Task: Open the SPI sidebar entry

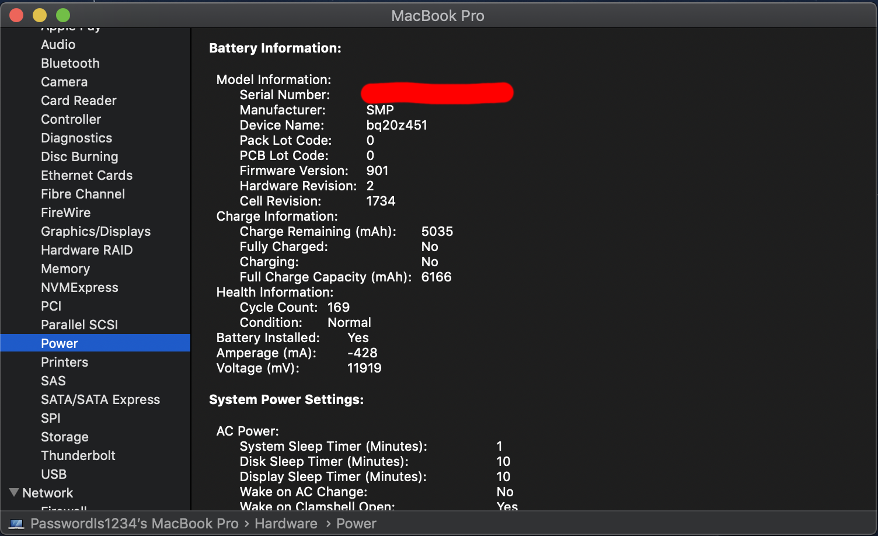Action: 50,418
